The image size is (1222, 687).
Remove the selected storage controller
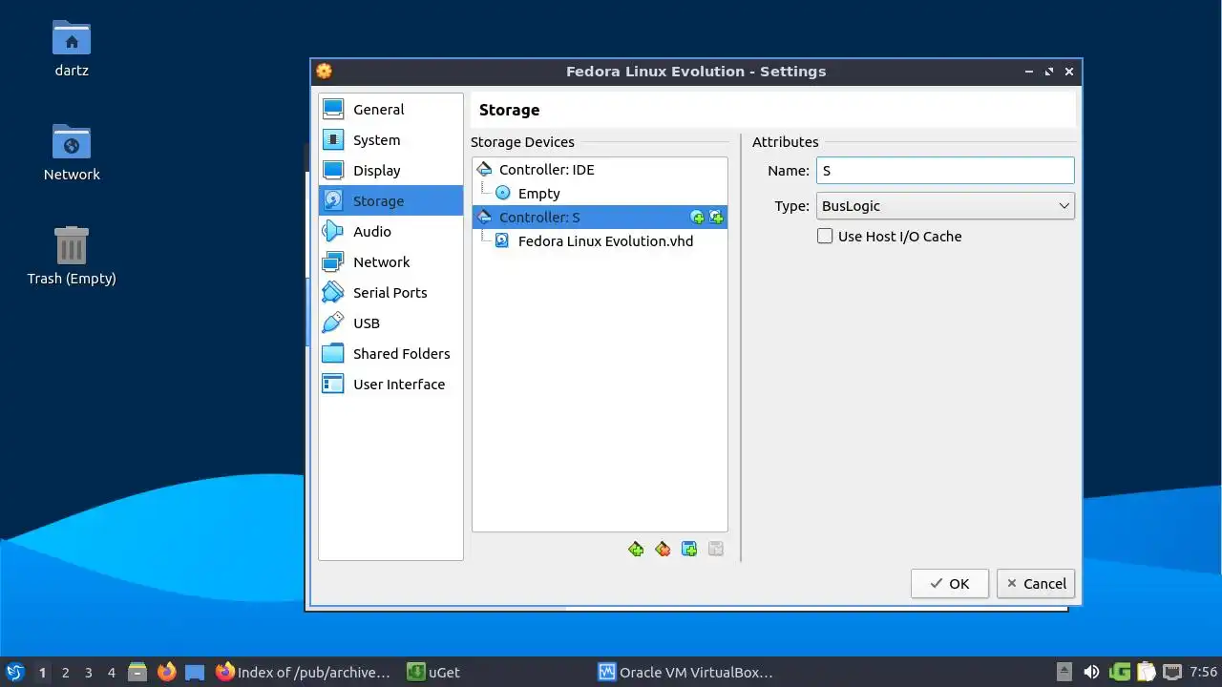[663, 550]
